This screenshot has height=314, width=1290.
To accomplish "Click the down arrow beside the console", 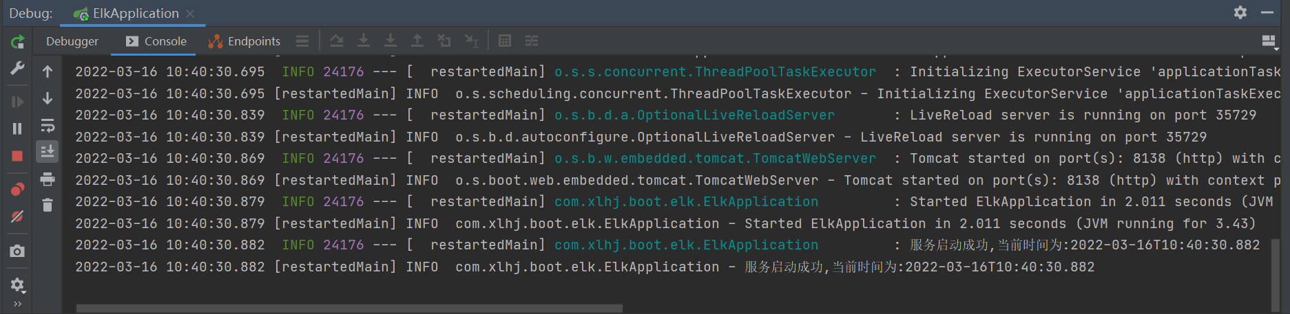I will point(48,98).
